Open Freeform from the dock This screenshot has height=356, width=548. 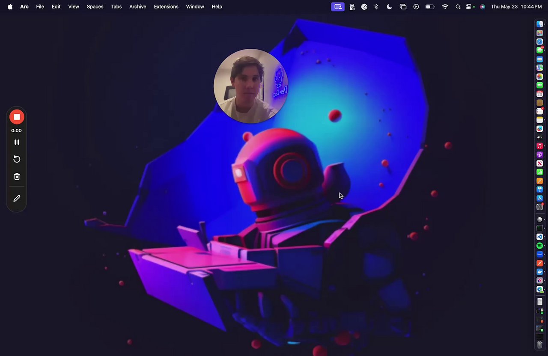[x=540, y=128]
